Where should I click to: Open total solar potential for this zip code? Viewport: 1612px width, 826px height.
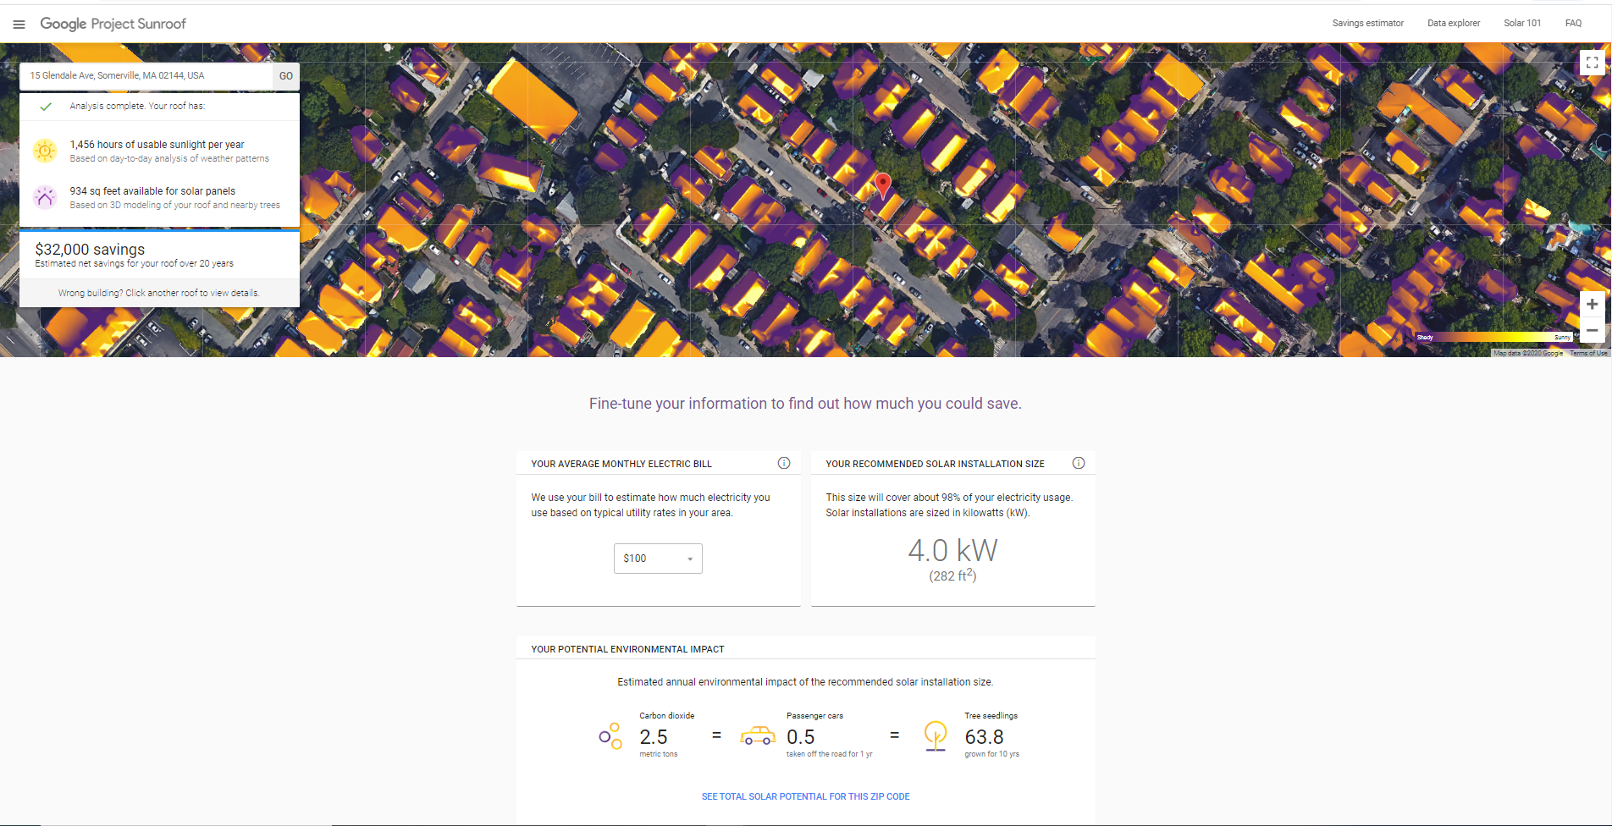[x=806, y=796]
